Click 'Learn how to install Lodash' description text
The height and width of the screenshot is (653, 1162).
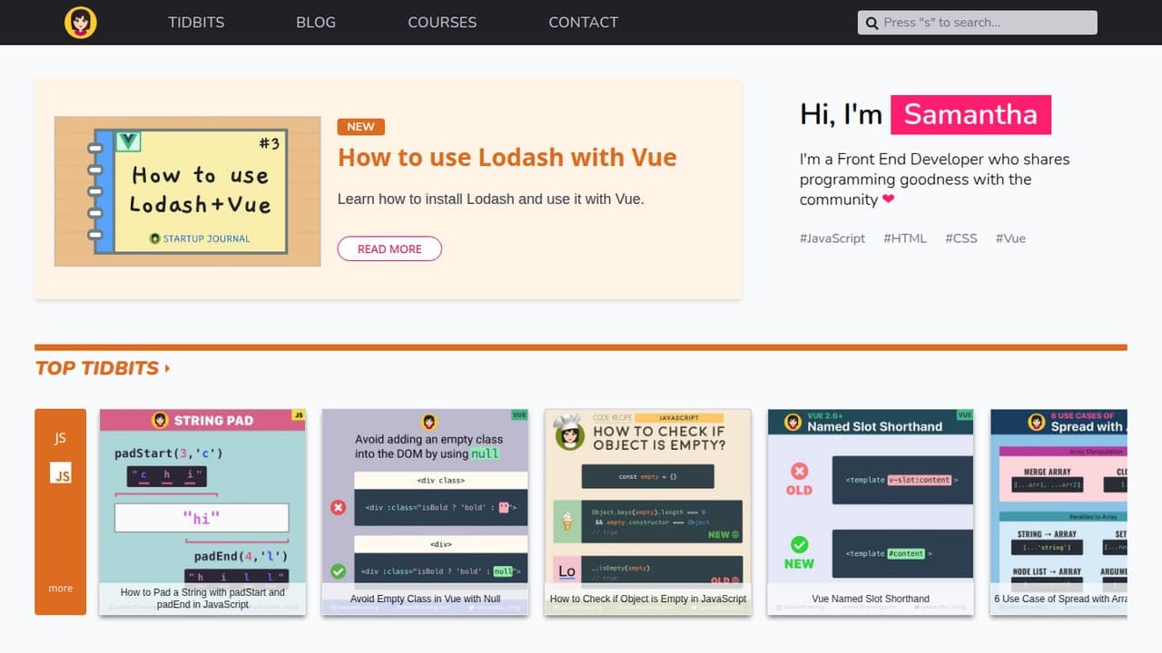click(491, 199)
